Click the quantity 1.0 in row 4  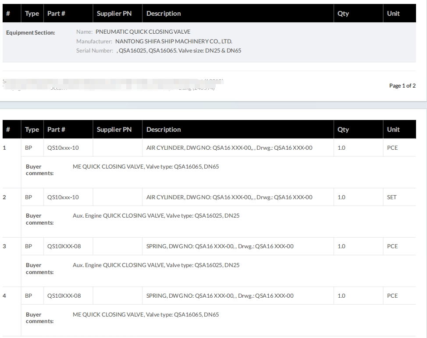pos(342,296)
